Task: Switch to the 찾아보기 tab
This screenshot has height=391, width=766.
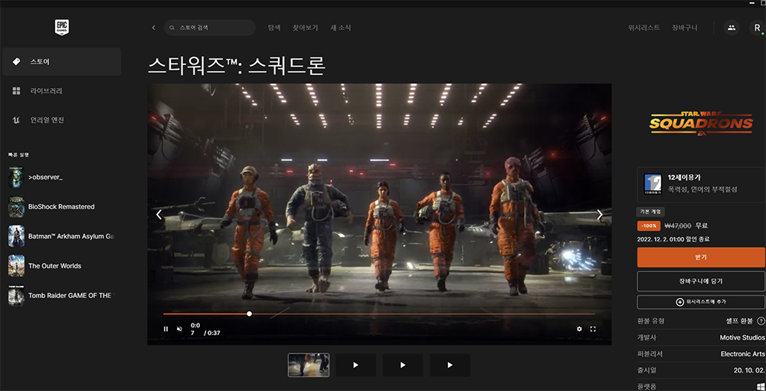Action: pyautogui.click(x=306, y=28)
